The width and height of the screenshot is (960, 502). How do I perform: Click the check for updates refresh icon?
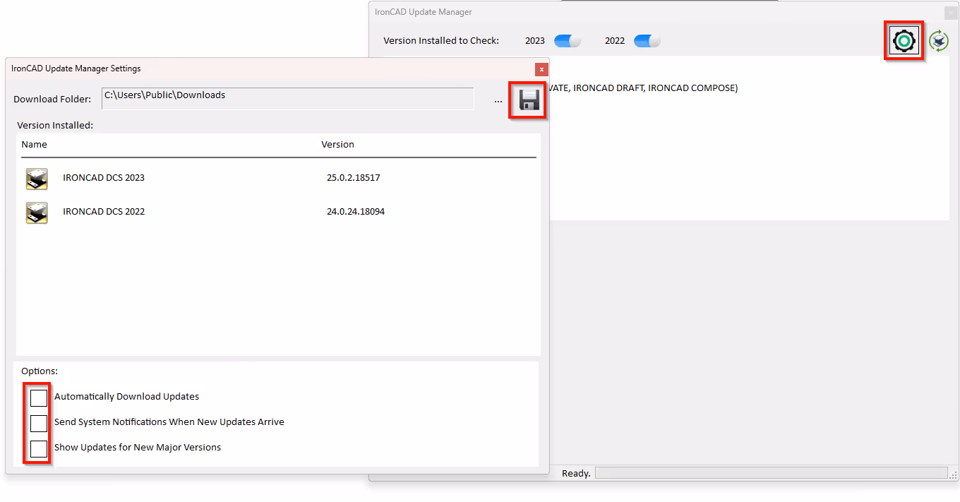click(x=939, y=41)
